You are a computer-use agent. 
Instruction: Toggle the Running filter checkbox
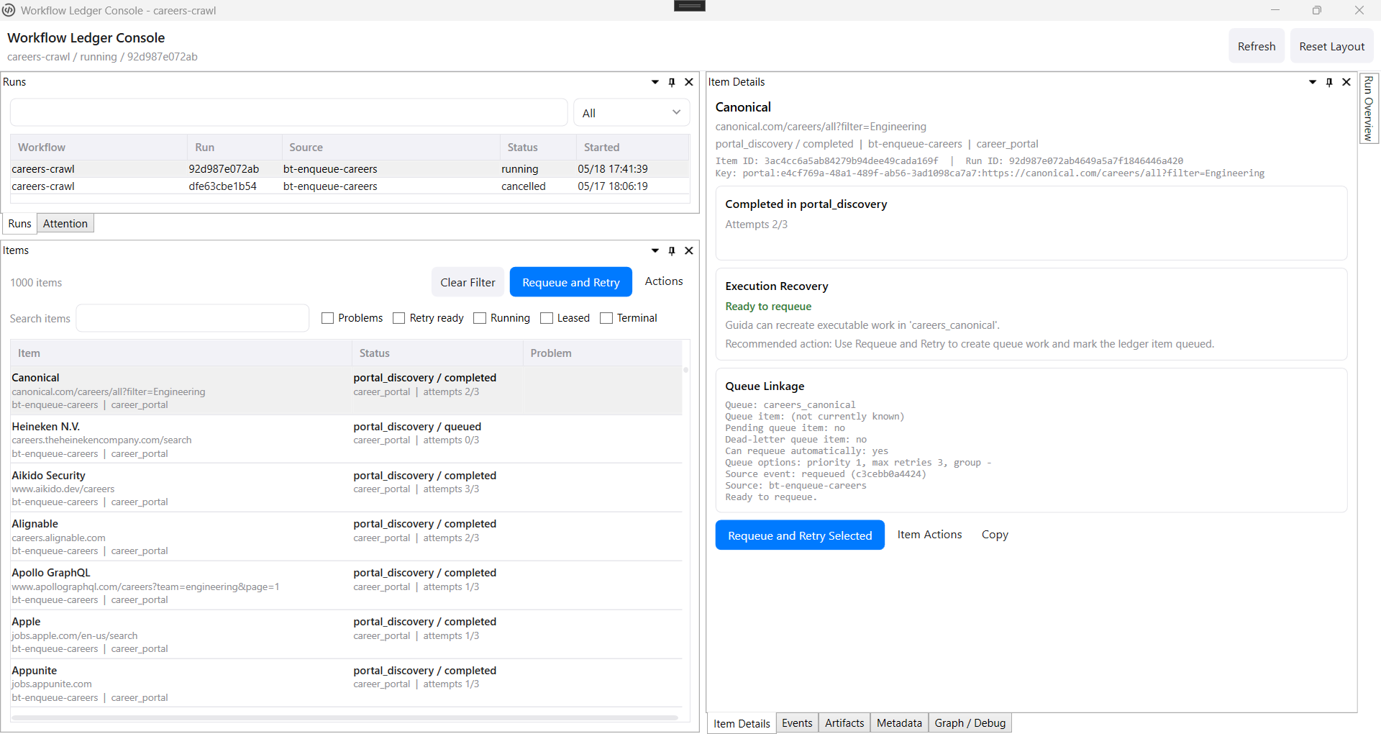[480, 318]
